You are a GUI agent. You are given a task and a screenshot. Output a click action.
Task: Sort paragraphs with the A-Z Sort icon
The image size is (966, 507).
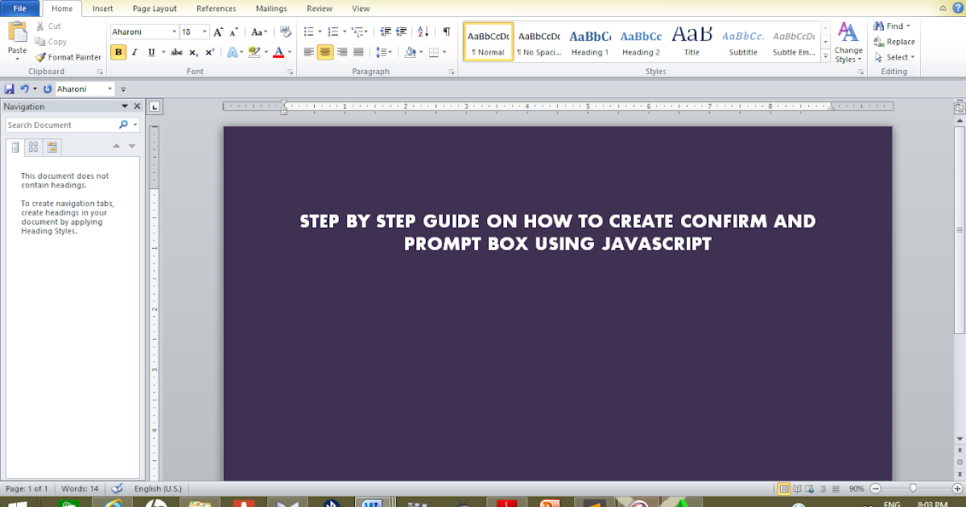tap(423, 32)
